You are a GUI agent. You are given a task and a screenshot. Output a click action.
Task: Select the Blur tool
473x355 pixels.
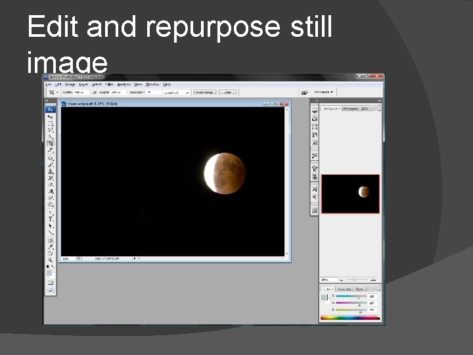(x=51, y=198)
